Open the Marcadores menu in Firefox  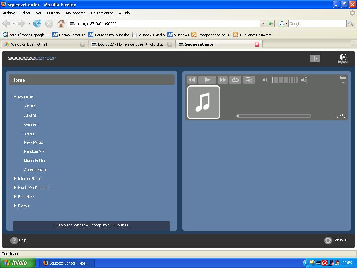pyautogui.click(x=76, y=13)
